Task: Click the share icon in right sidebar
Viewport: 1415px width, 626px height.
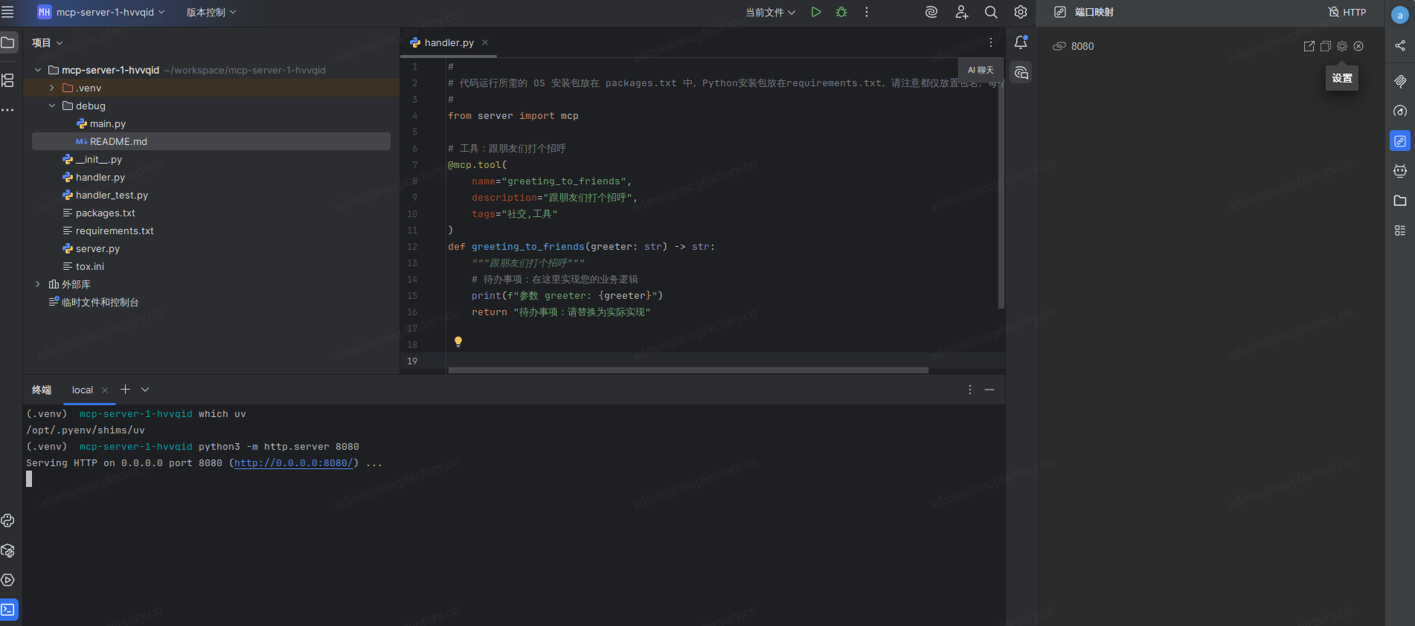Action: click(1399, 46)
